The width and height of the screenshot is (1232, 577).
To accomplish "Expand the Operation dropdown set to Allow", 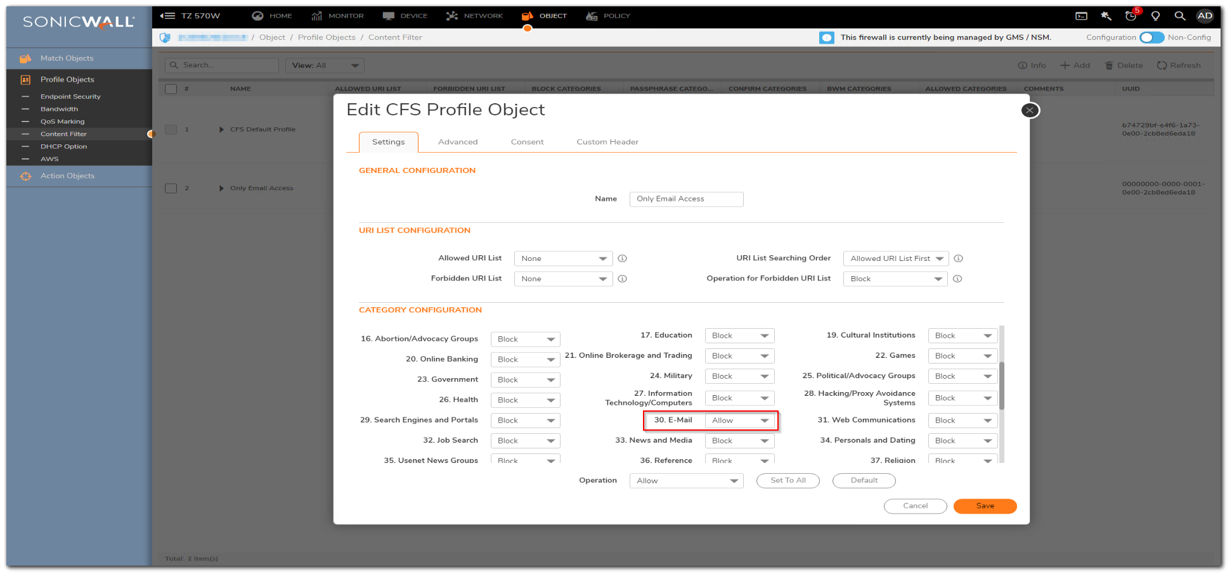I will point(686,481).
